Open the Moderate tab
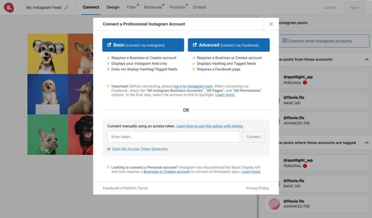372x218 pixels. pos(153,7)
